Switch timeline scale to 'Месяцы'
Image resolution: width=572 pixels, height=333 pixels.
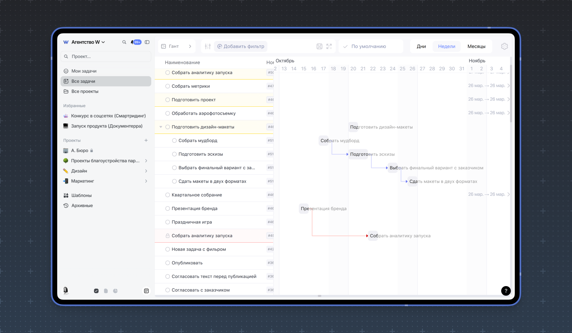[x=476, y=46]
